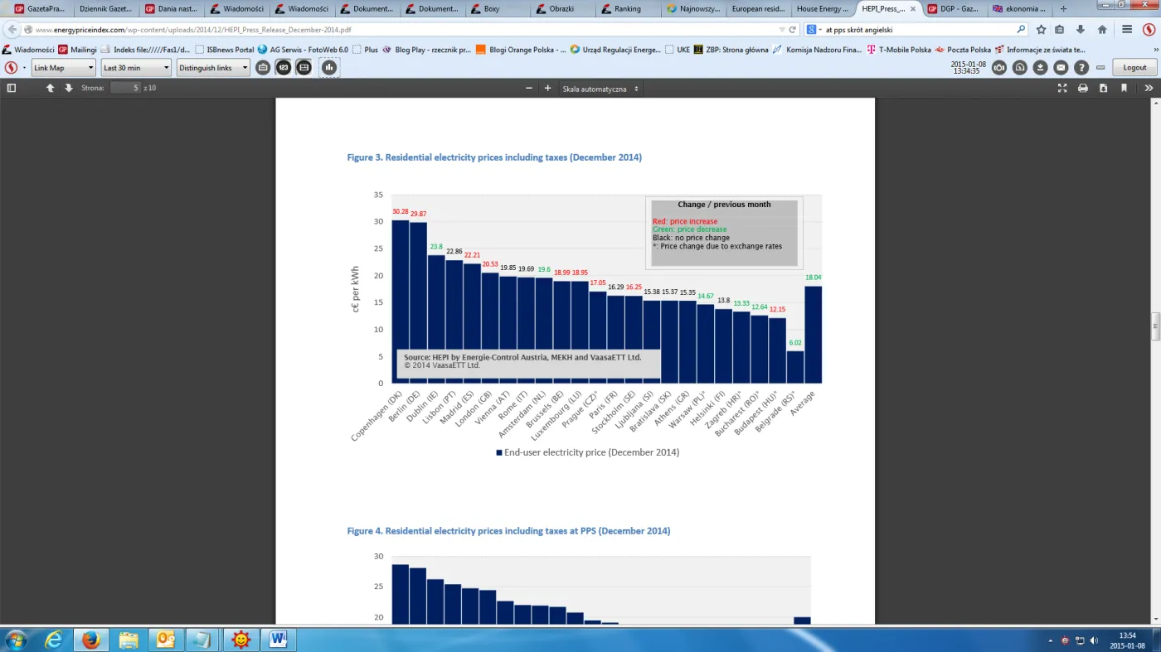Toggle the bar chart toolbar icon
Screen dimensions: 1161x652
click(x=329, y=68)
